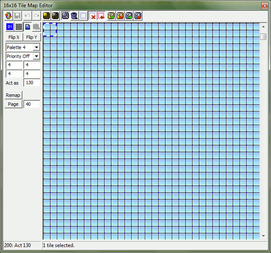Click the selected tile with dashed blue border
271x253 pixels.
tap(50, 30)
